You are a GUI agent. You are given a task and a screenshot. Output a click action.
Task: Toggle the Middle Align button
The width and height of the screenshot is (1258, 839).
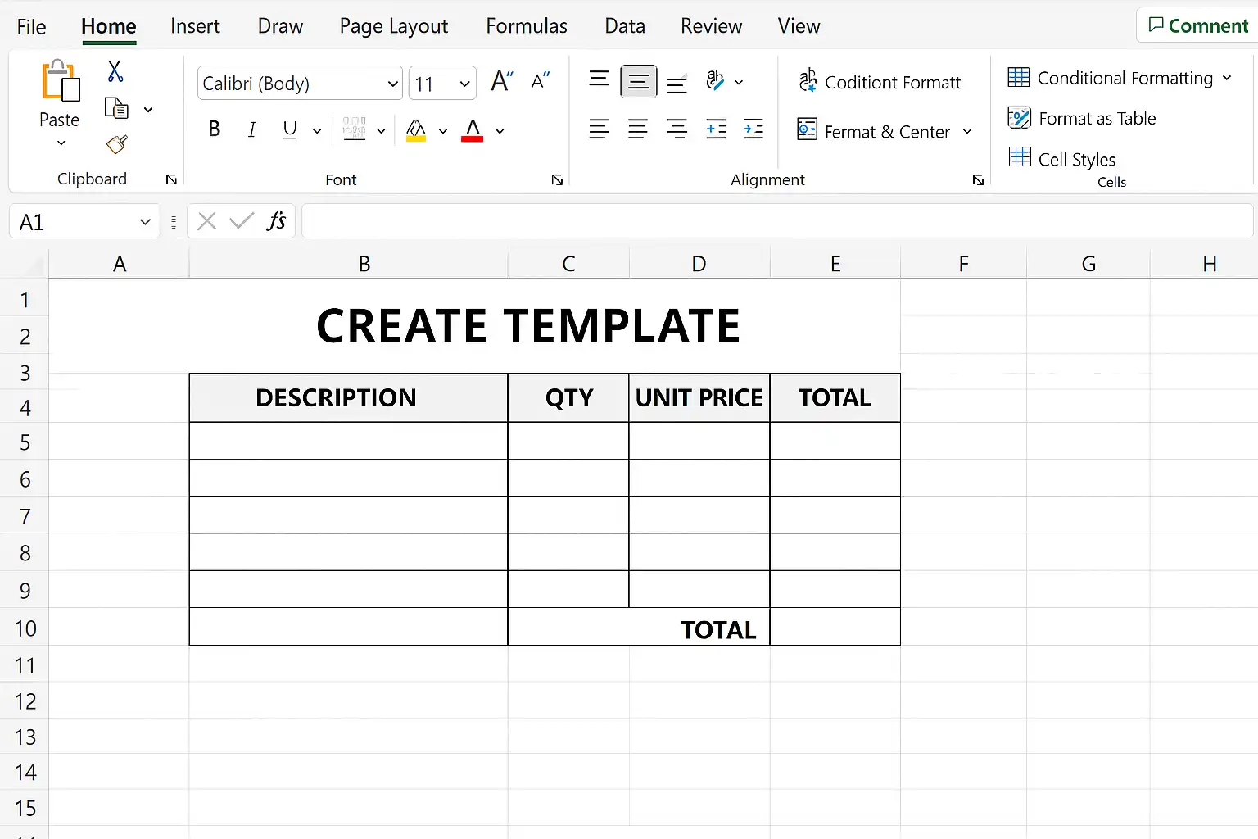[x=639, y=81]
